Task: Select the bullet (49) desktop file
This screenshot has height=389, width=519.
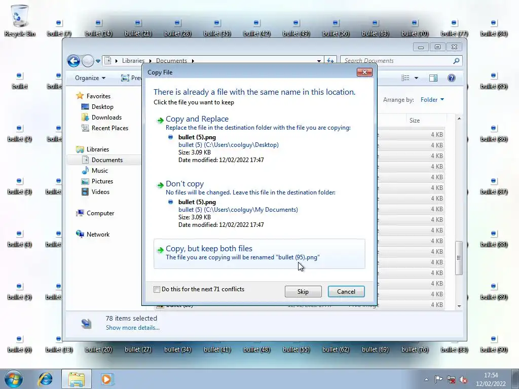Action: pyautogui.click(x=296, y=28)
